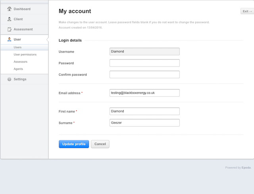254x194 pixels.
Task: Click the Settings gear icon
Action: click(10, 79)
